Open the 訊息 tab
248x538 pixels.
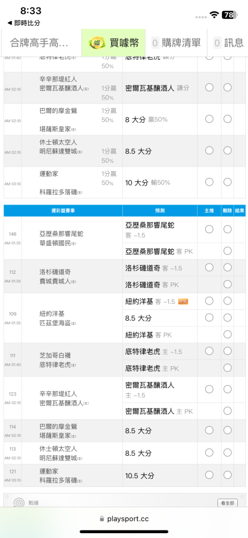(x=229, y=43)
